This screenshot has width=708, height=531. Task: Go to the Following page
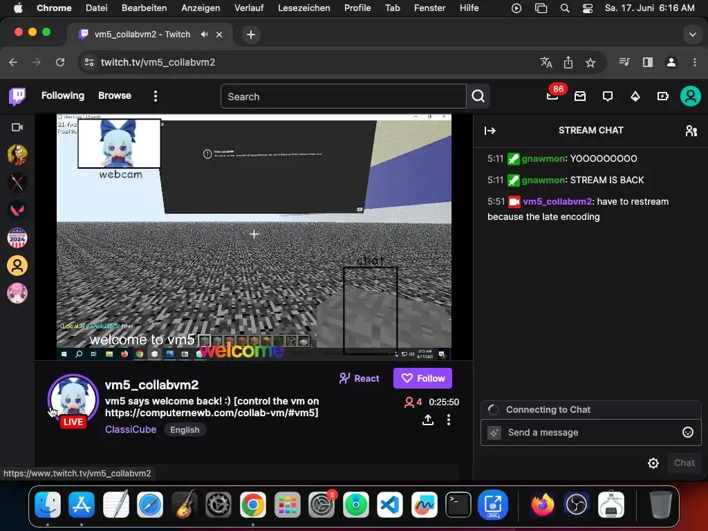tap(63, 95)
